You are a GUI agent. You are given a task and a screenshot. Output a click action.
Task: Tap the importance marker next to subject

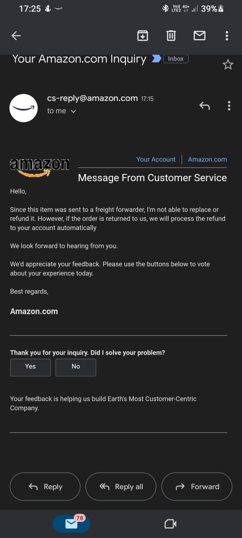156,59
